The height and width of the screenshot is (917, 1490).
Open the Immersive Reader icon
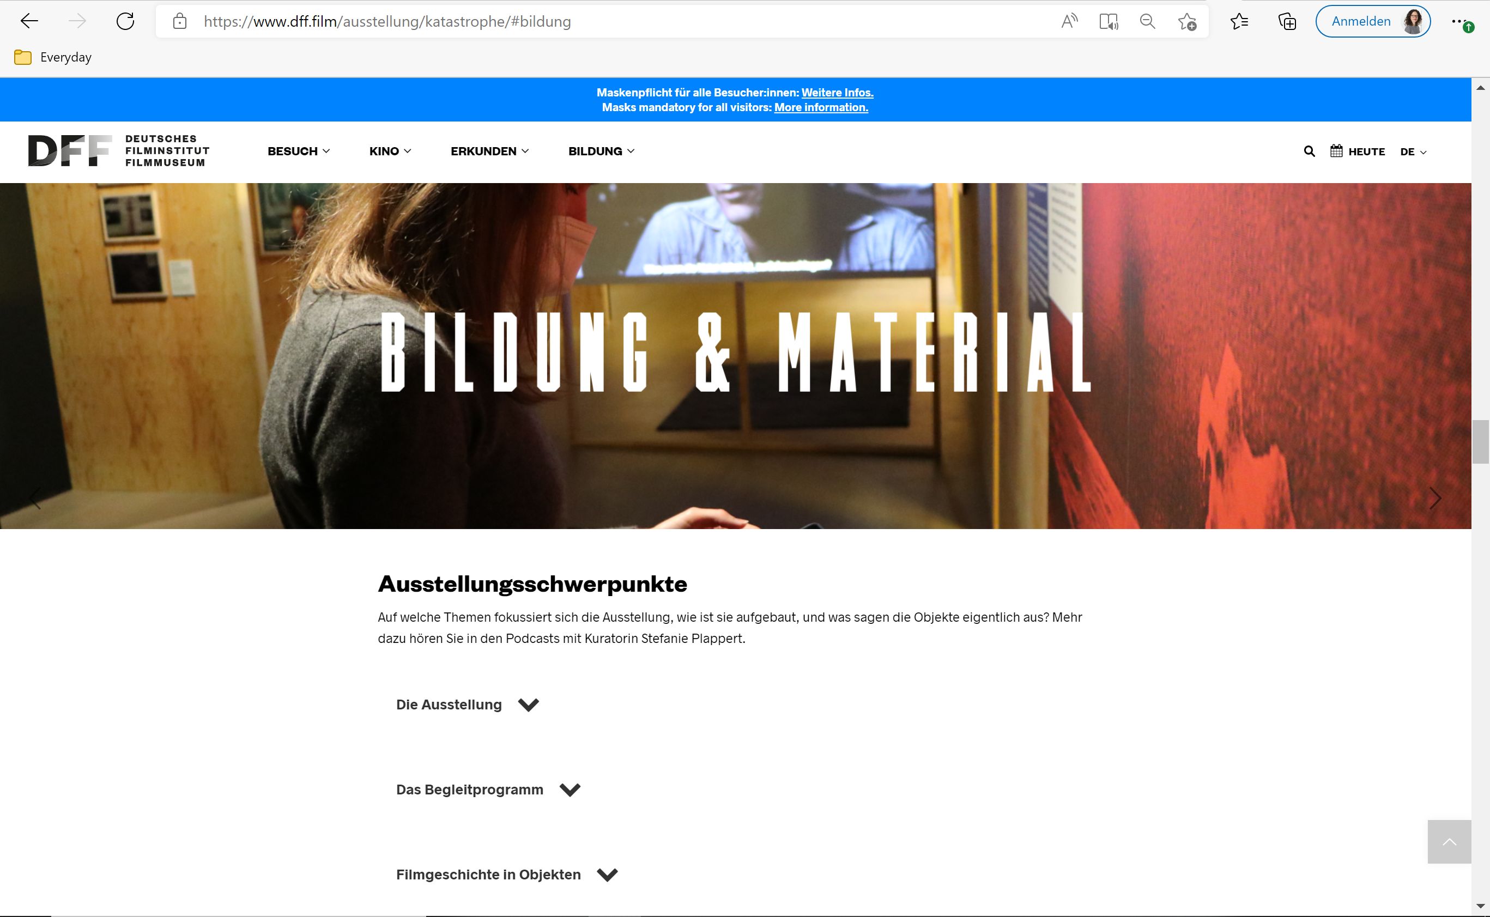tap(1109, 22)
